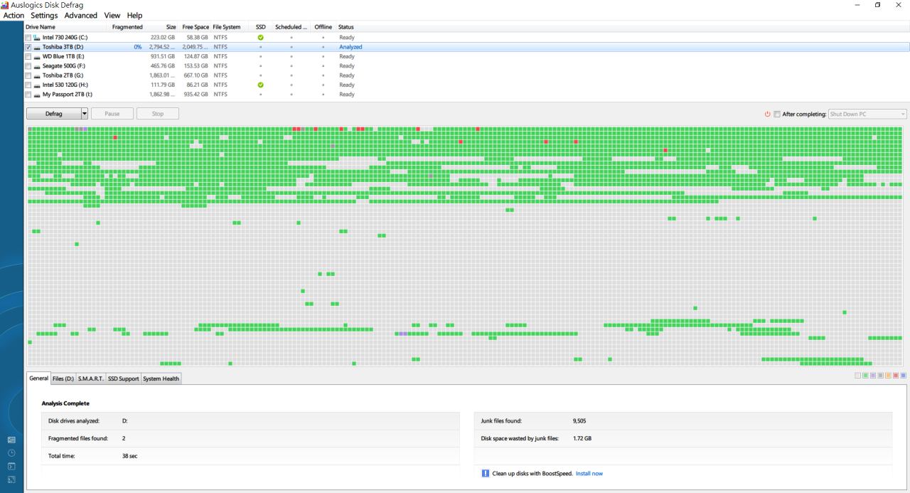
Task: Sort drives by the Free Space column header
Action: (x=195, y=27)
